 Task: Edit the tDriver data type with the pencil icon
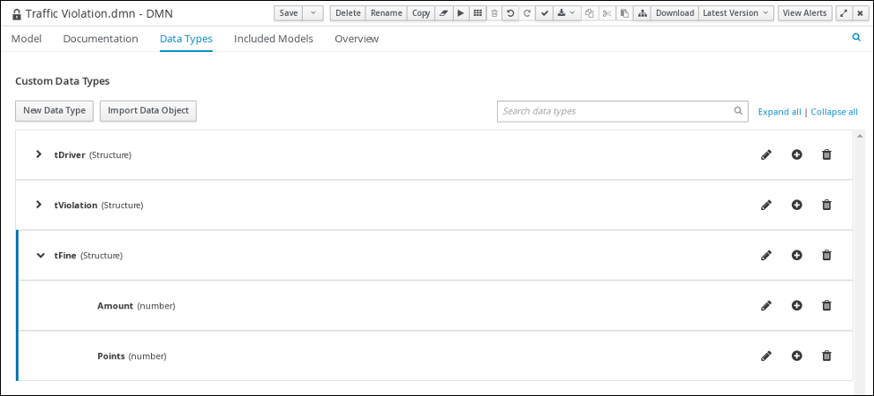tap(765, 155)
